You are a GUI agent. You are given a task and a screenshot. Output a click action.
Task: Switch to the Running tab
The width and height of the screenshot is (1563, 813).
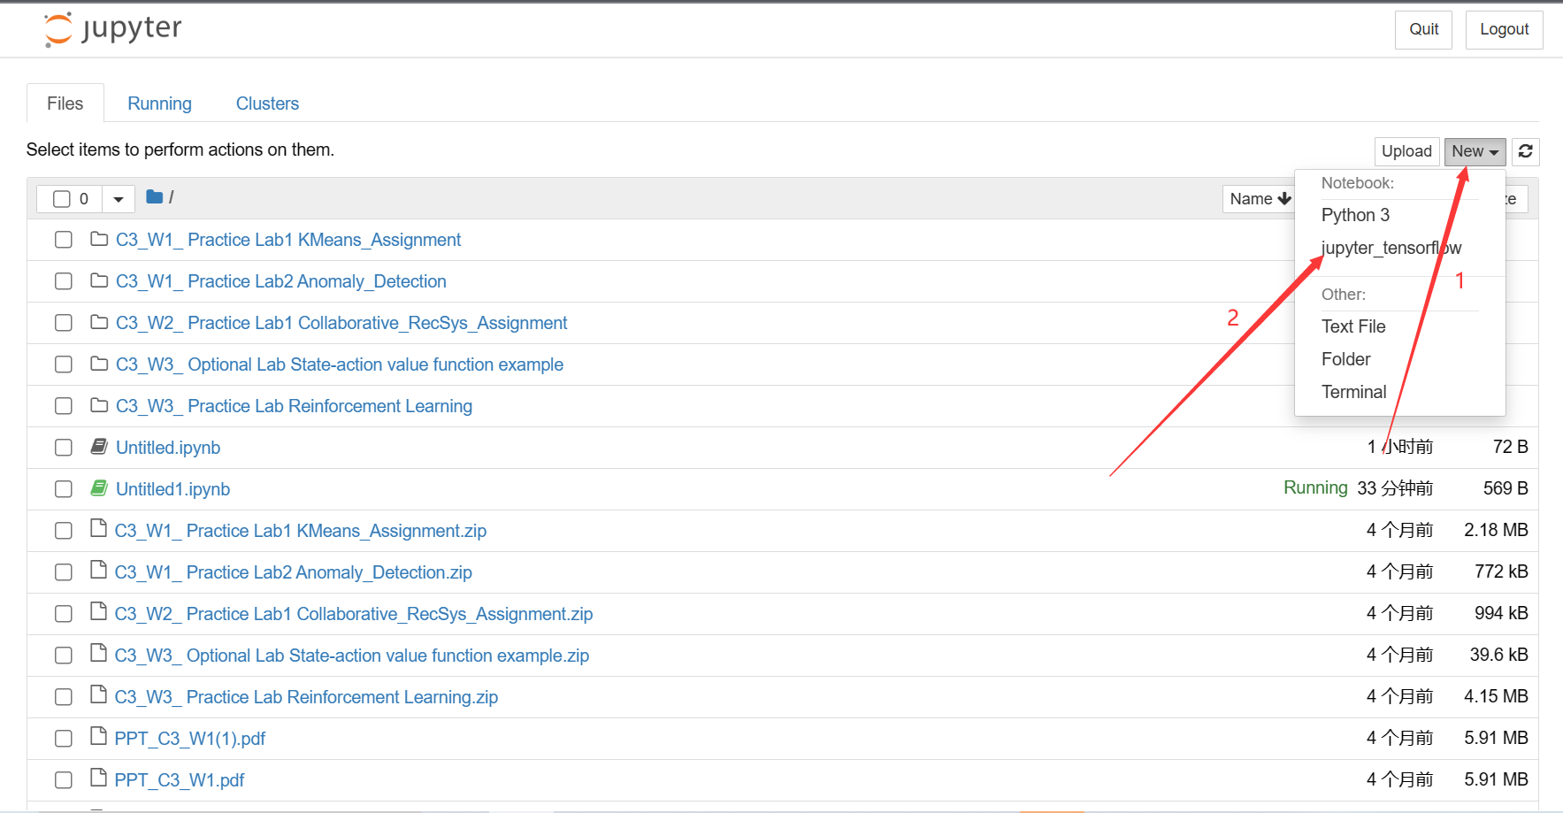coord(159,104)
